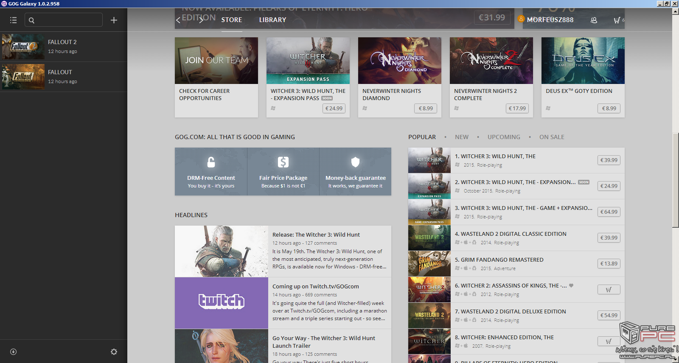The image size is (679, 363).
Task: Click the search field in sidebar
Action: [x=64, y=20]
